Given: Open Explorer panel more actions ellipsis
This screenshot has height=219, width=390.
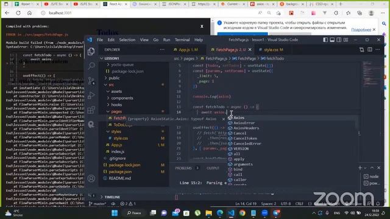Looking at the screenshot, I should [162, 50].
